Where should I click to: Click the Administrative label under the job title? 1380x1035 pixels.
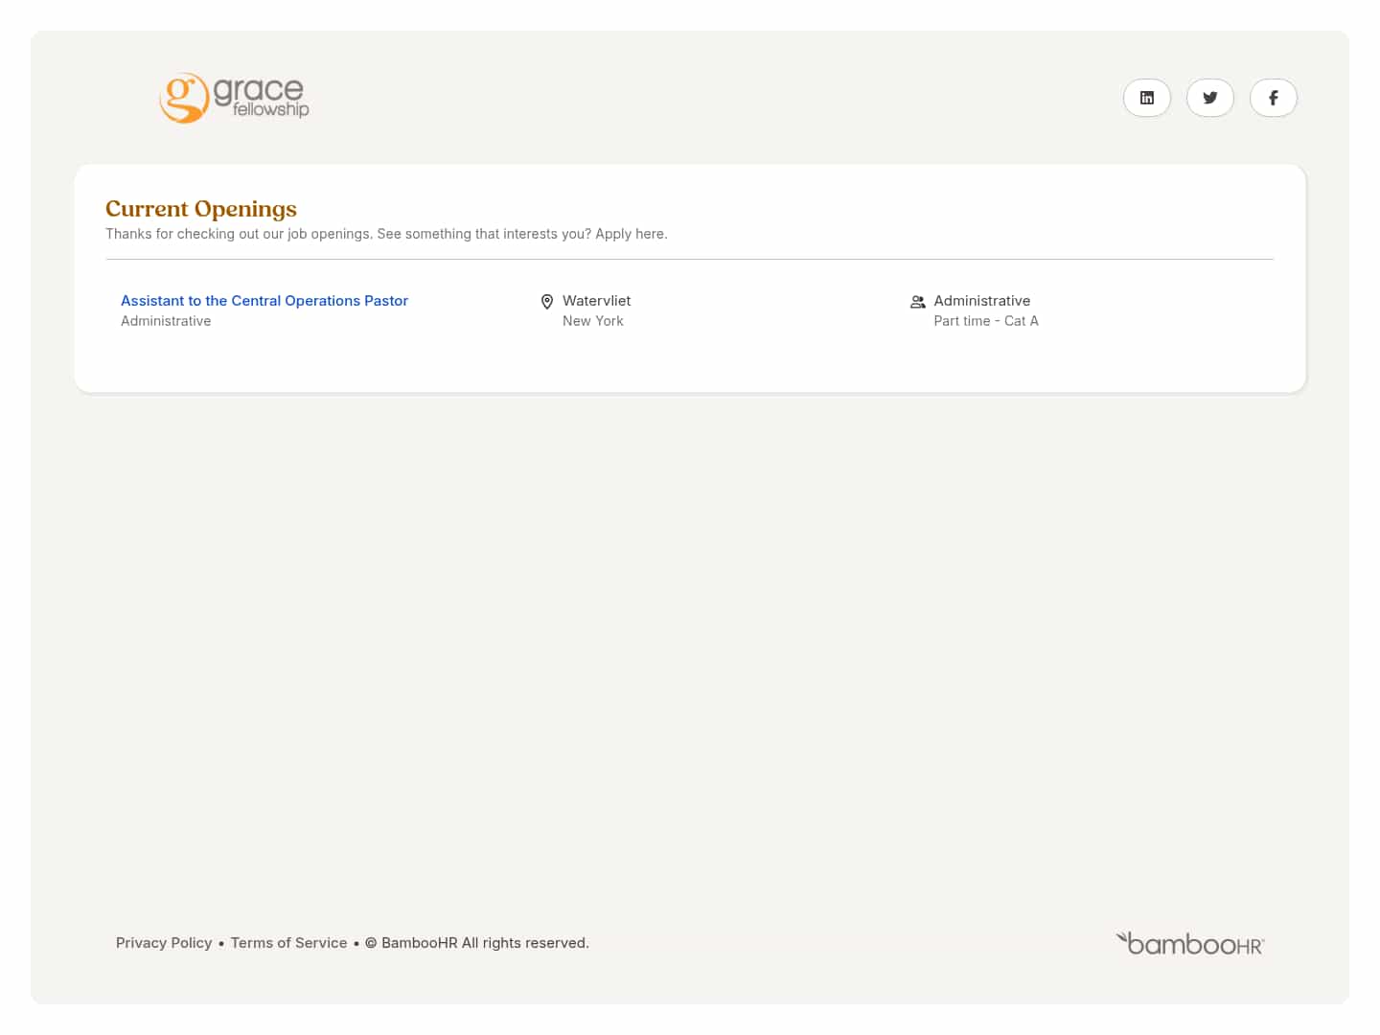point(166,321)
